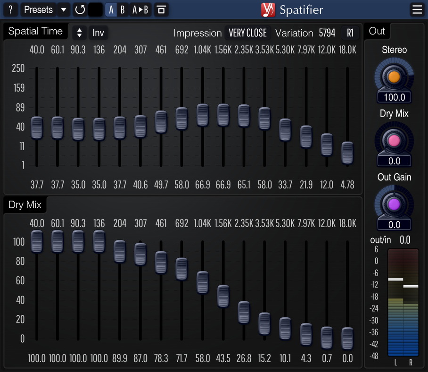Select state B
The height and width of the screenshot is (372, 428).
pos(123,10)
